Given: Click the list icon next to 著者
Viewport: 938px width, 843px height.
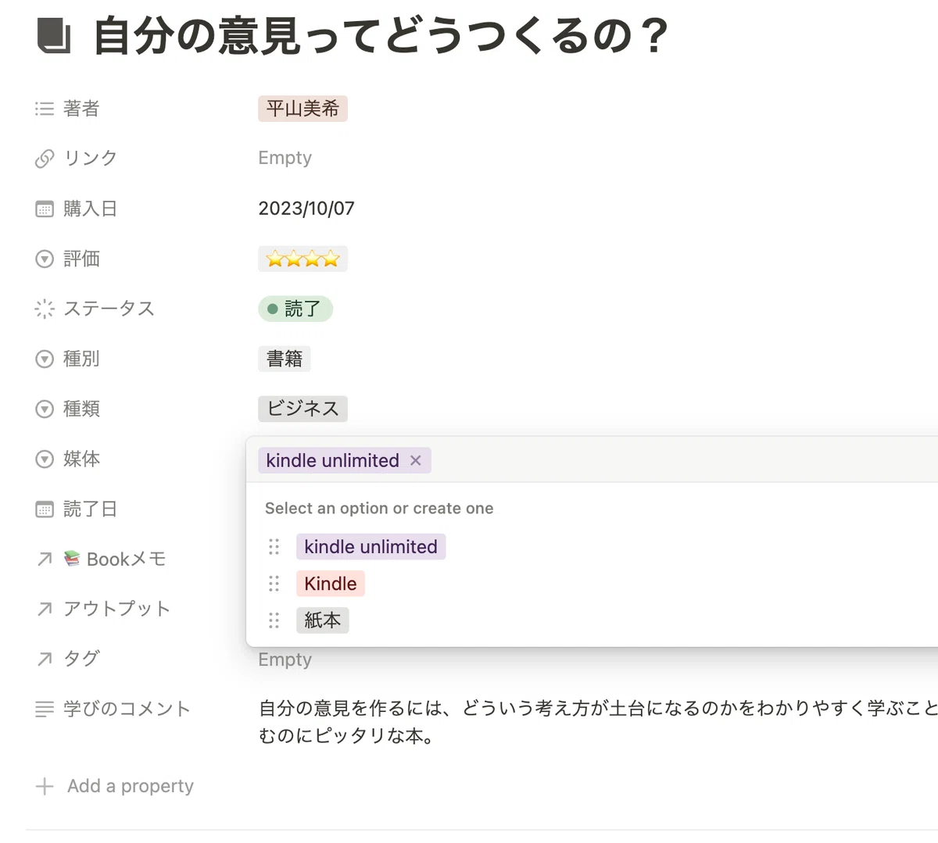Looking at the screenshot, I should (45, 109).
